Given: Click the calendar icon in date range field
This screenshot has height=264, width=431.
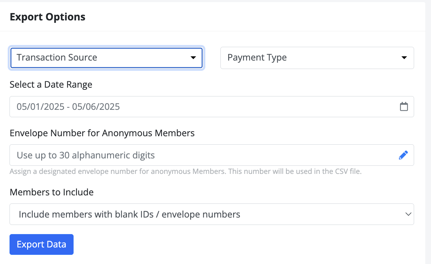Looking at the screenshot, I should coord(404,107).
